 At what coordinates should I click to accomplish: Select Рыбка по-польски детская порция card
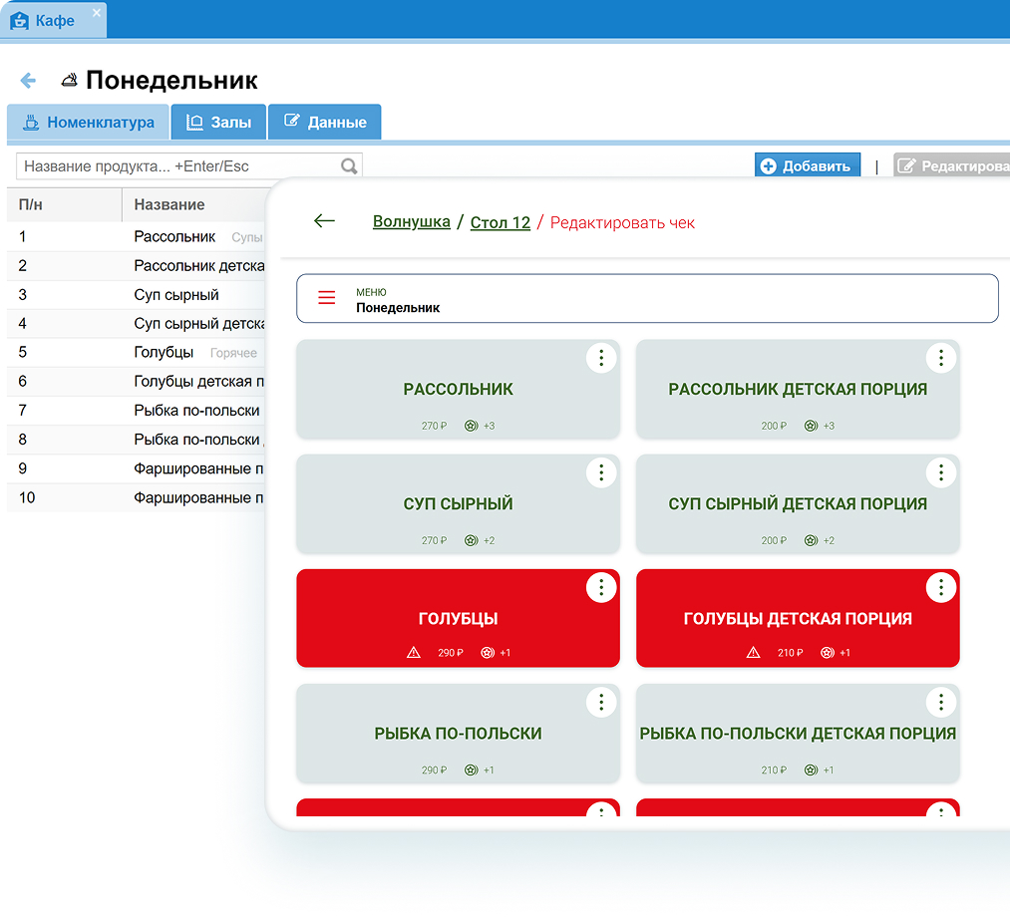click(x=798, y=734)
